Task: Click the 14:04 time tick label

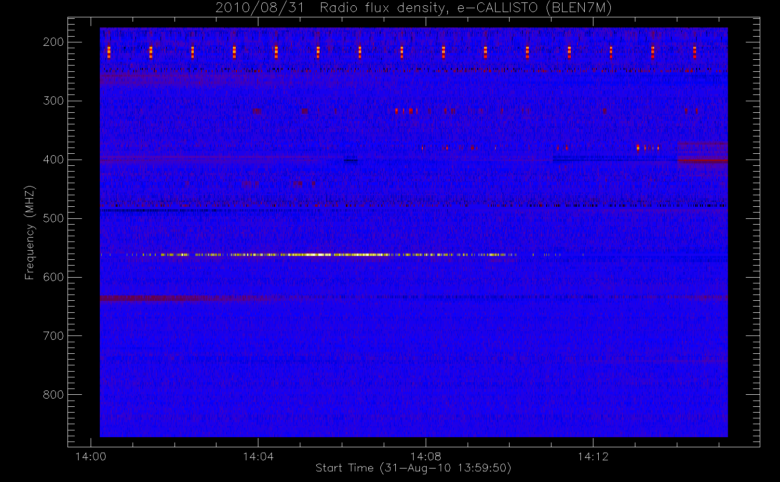Action: [258, 456]
